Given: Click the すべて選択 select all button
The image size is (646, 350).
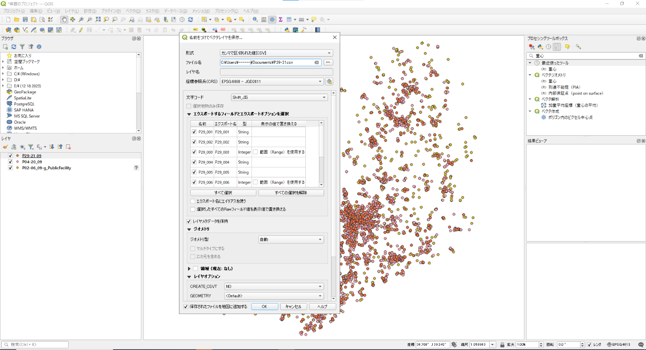Looking at the screenshot, I should [223, 193].
